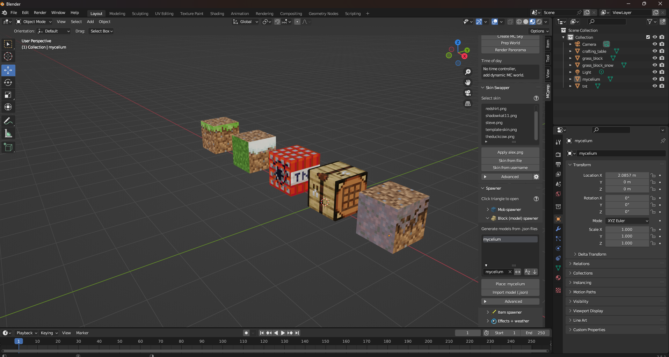The image size is (669, 357).
Task: Open World properties globe tab
Action: (558, 194)
